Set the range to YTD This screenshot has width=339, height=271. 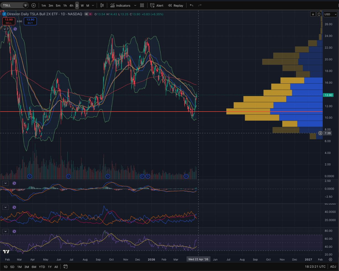click(42, 267)
